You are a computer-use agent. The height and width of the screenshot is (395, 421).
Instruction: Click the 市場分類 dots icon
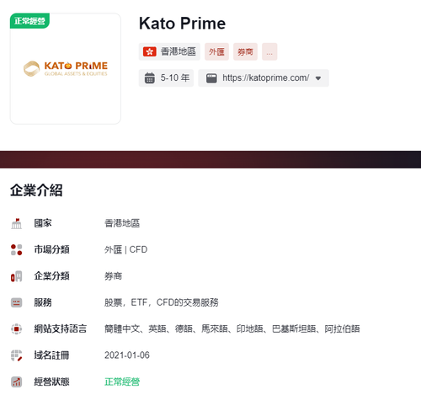point(16,250)
